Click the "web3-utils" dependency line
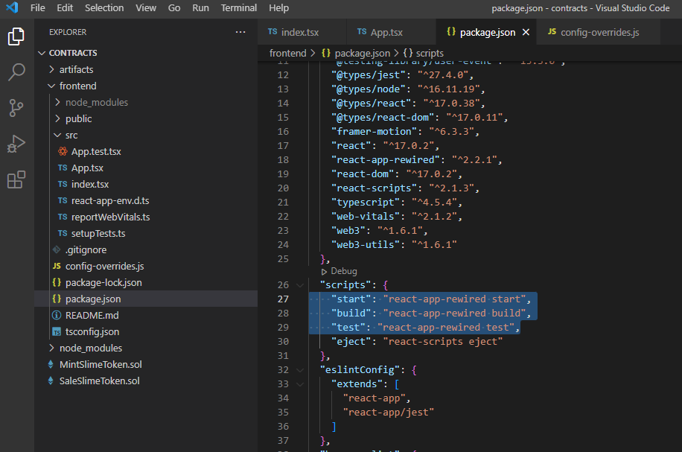This screenshot has height=452, width=682. click(x=394, y=245)
